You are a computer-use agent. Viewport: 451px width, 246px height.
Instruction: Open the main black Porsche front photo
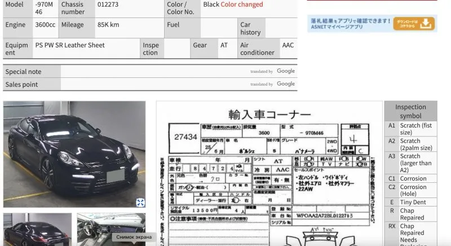tap(74, 153)
